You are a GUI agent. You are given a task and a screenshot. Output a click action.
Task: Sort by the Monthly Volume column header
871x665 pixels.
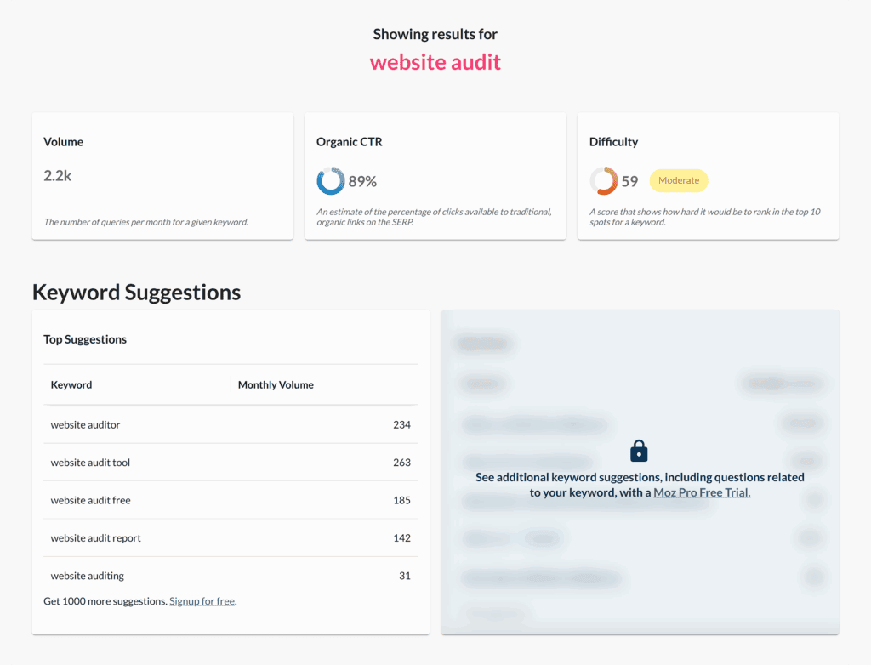coord(276,385)
